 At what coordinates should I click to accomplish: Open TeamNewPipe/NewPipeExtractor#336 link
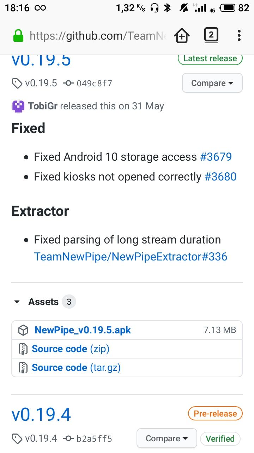[131, 257]
